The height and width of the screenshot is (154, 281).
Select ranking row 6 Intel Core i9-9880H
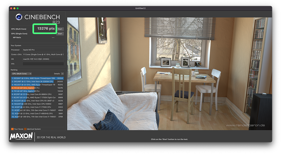[x=37, y=94]
